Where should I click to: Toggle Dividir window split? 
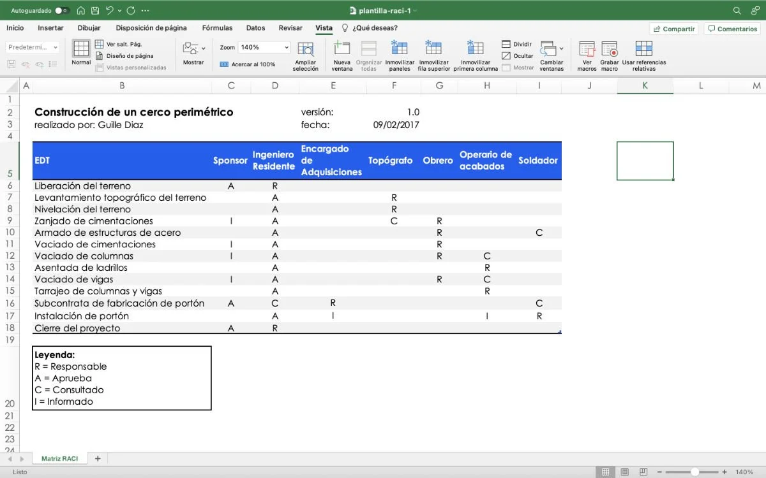tap(517, 44)
